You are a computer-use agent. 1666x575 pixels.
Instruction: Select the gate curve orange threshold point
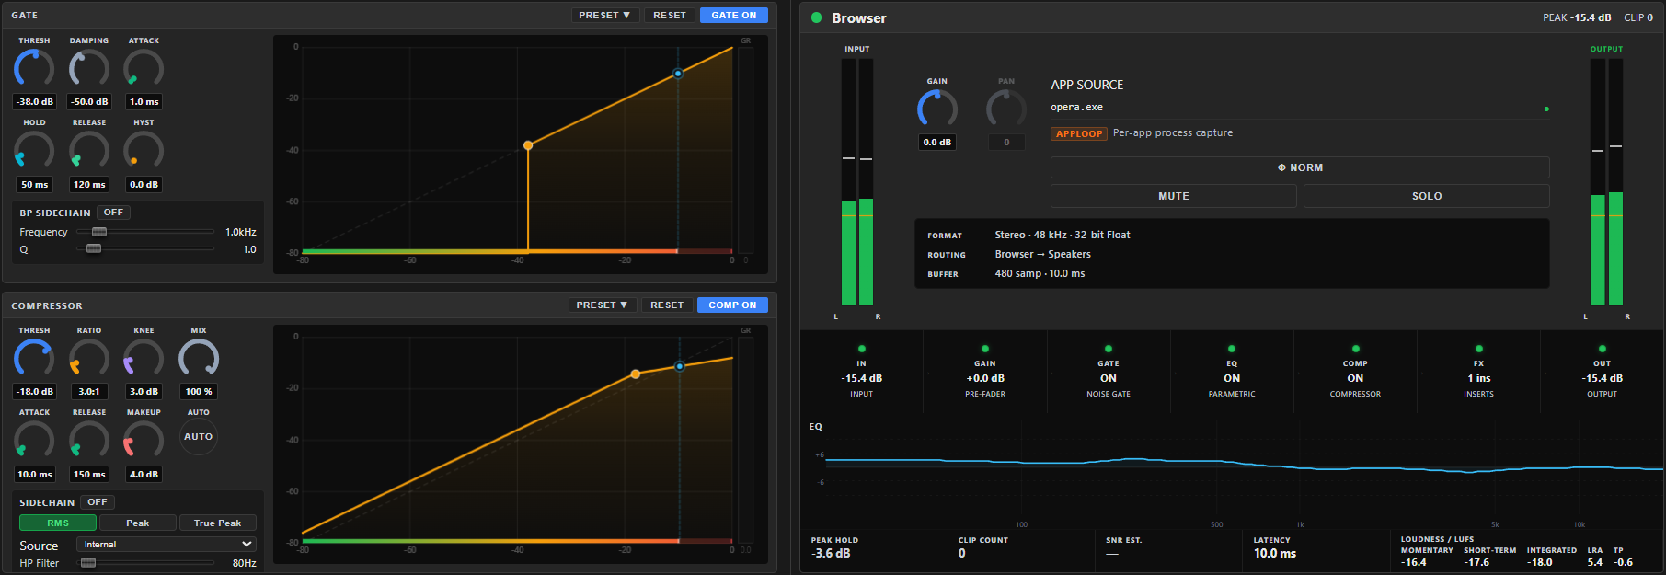pos(528,145)
